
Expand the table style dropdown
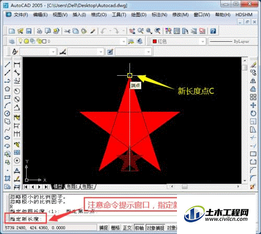(x=148, y=52)
